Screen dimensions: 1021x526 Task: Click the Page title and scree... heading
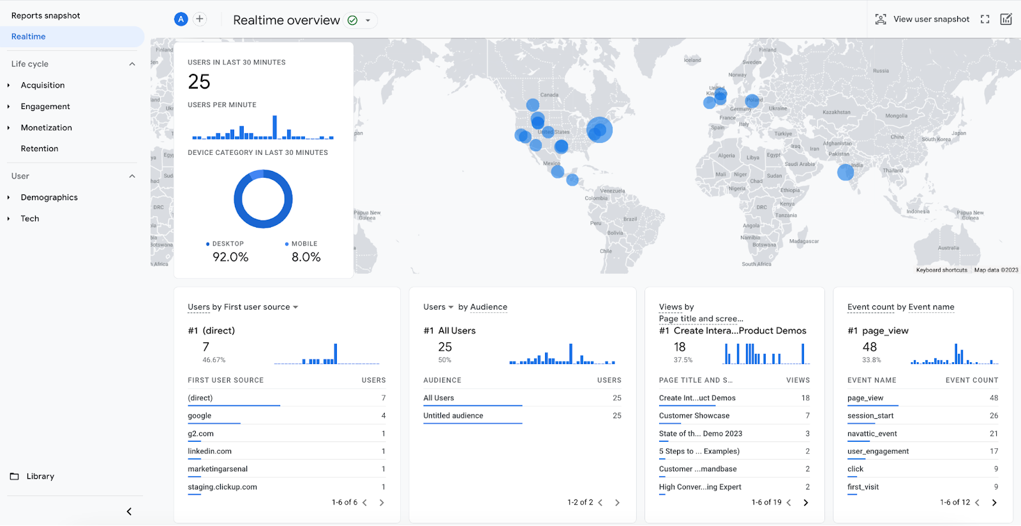(x=701, y=318)
